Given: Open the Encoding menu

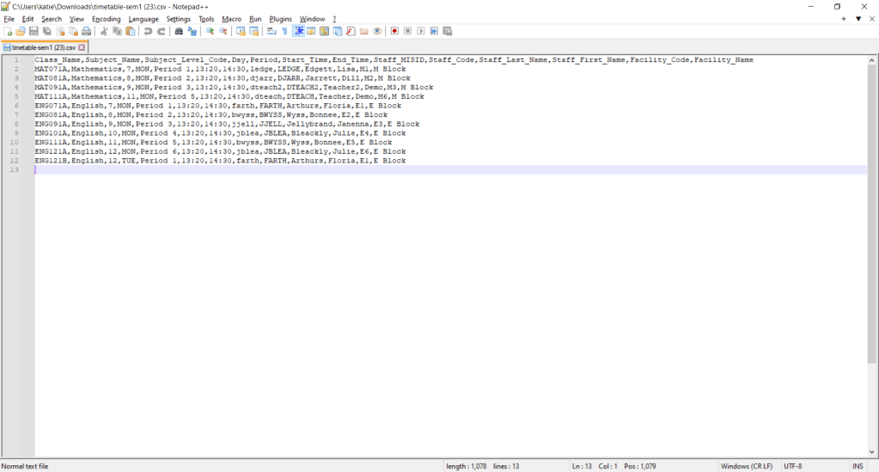Looking at the screenshot, I should pyautogui.click(x=107, y=19).
